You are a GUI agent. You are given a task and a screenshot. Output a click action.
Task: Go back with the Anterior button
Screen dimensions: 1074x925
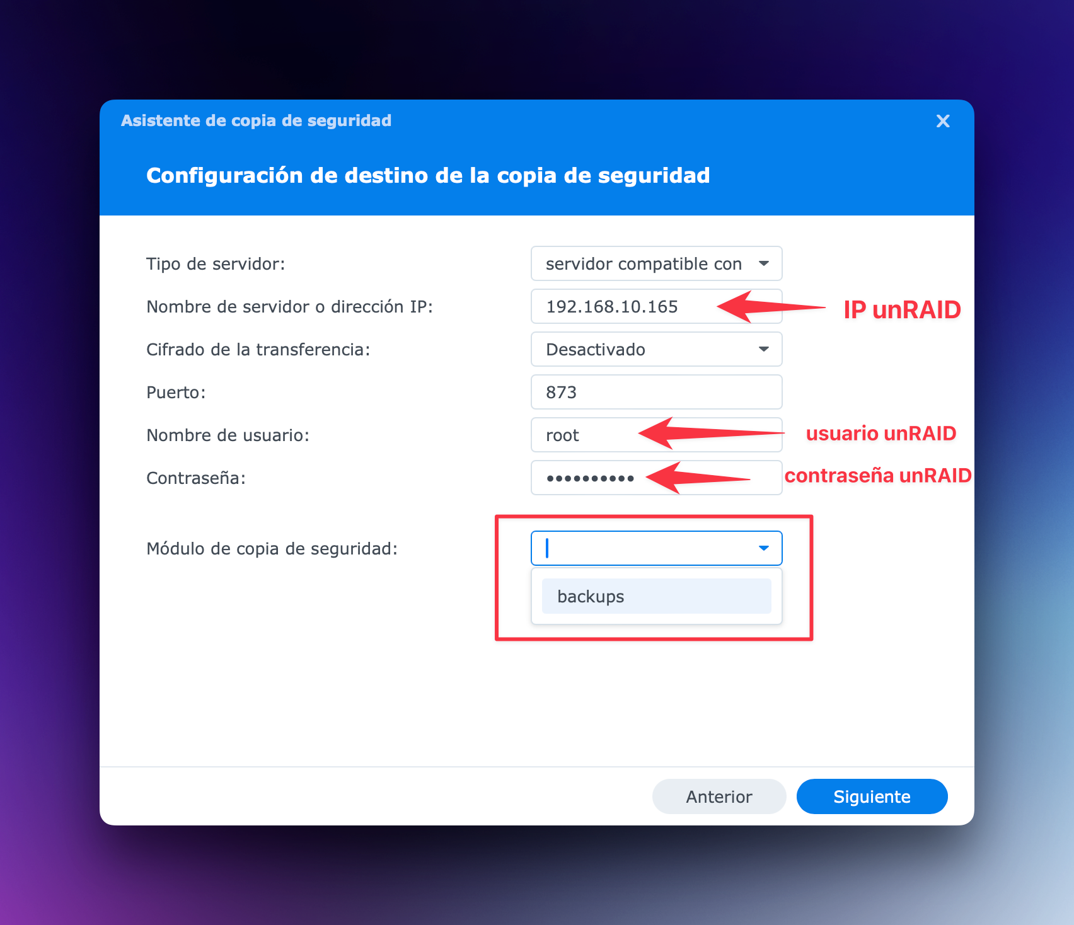[719, 796]
